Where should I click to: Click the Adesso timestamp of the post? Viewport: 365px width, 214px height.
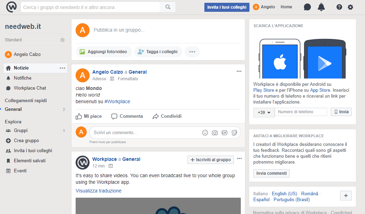pyautogui.click(x=99, y=79)
